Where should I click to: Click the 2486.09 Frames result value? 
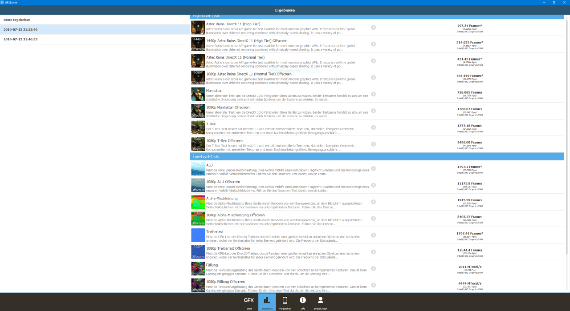(470, 142)
